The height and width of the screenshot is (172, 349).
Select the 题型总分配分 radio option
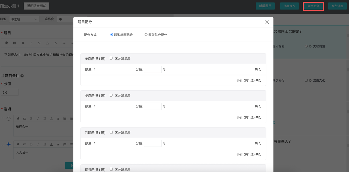coord(146,35)
